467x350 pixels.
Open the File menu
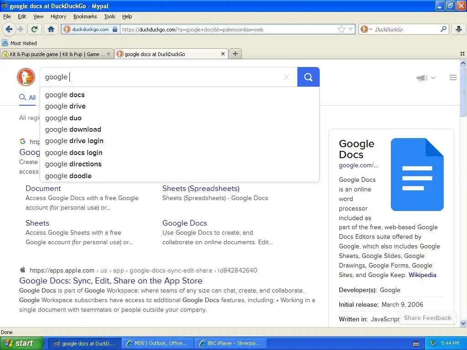coord(7,16)
